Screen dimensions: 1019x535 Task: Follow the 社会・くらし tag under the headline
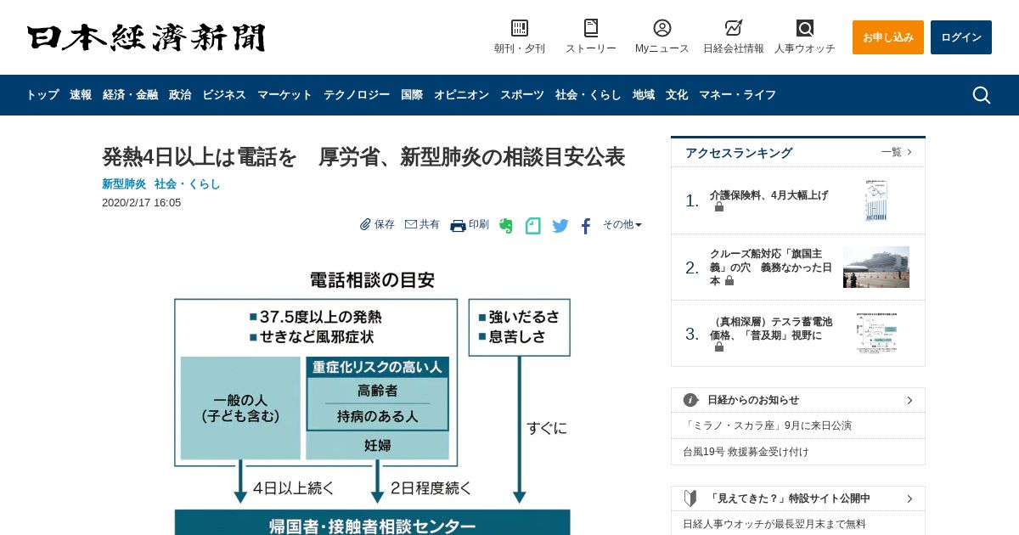click(188, 183)
